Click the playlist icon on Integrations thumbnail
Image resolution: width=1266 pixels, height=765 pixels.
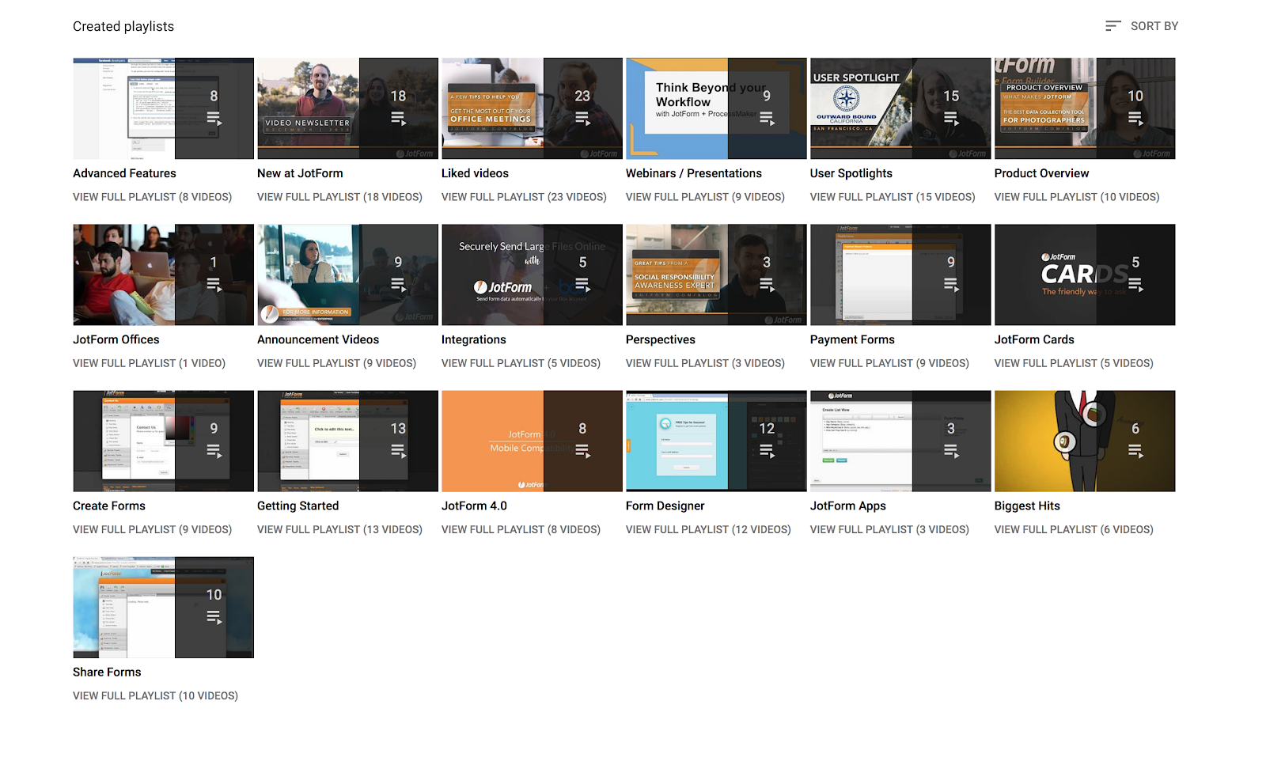pyautogui.click(x=582, y=285)
